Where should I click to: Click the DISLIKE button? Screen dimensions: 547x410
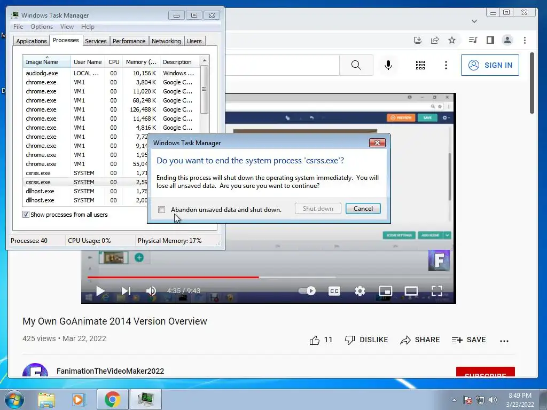366,340
